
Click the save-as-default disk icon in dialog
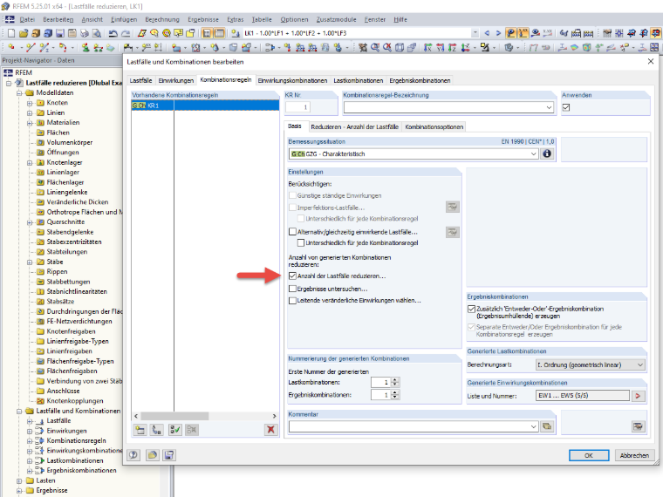169,455
